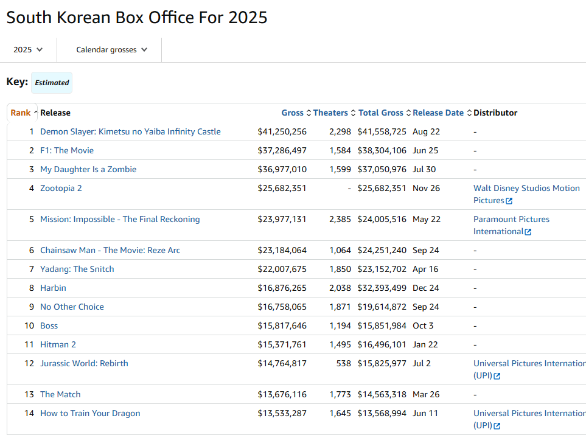Viewport: 586px width, 435px height.
Task: Open the Zootopia 2 release page
Action: tap(61, 188)
